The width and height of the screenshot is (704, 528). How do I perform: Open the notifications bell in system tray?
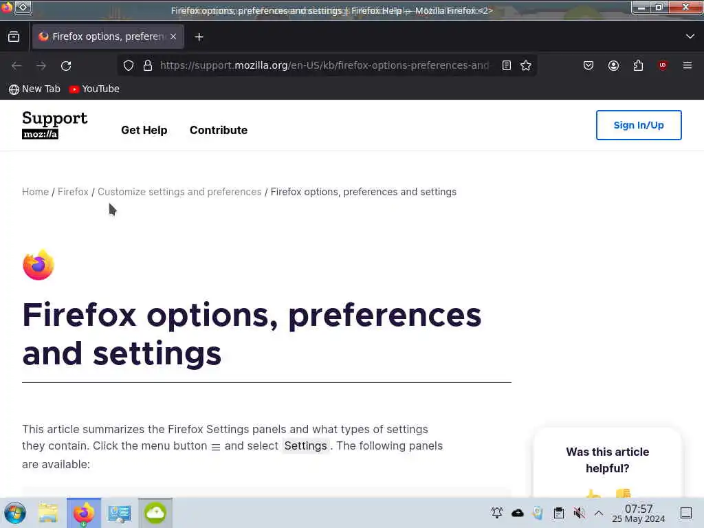coord(497,513)
